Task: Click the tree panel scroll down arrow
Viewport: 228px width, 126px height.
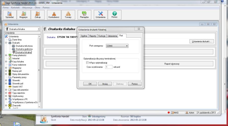Action: 39,107
